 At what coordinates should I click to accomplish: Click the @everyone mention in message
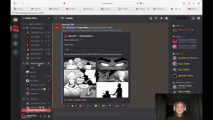71,28
